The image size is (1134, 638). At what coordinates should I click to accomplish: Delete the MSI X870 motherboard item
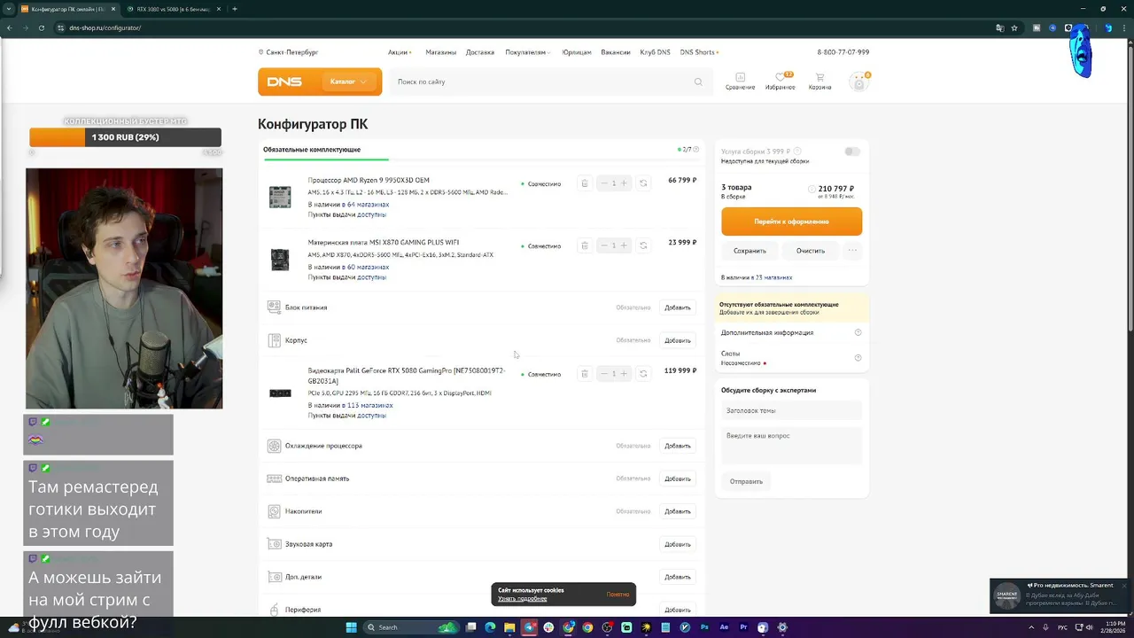pyautogui.click(x=584, y=245)
